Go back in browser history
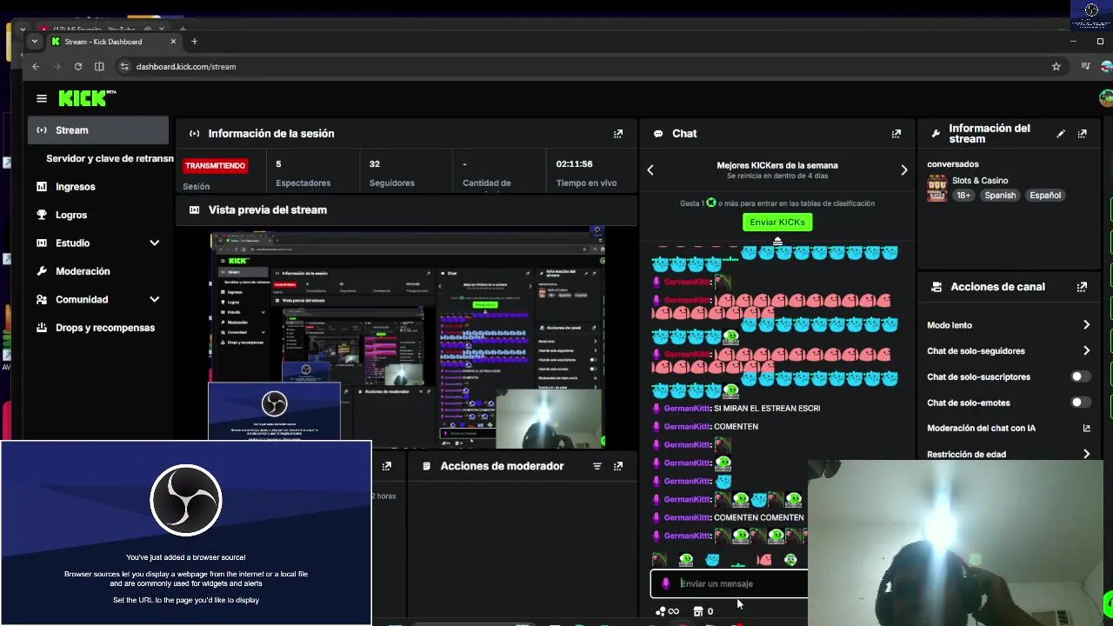This screenshot has width=1113, height=626. tap(36, 66)
